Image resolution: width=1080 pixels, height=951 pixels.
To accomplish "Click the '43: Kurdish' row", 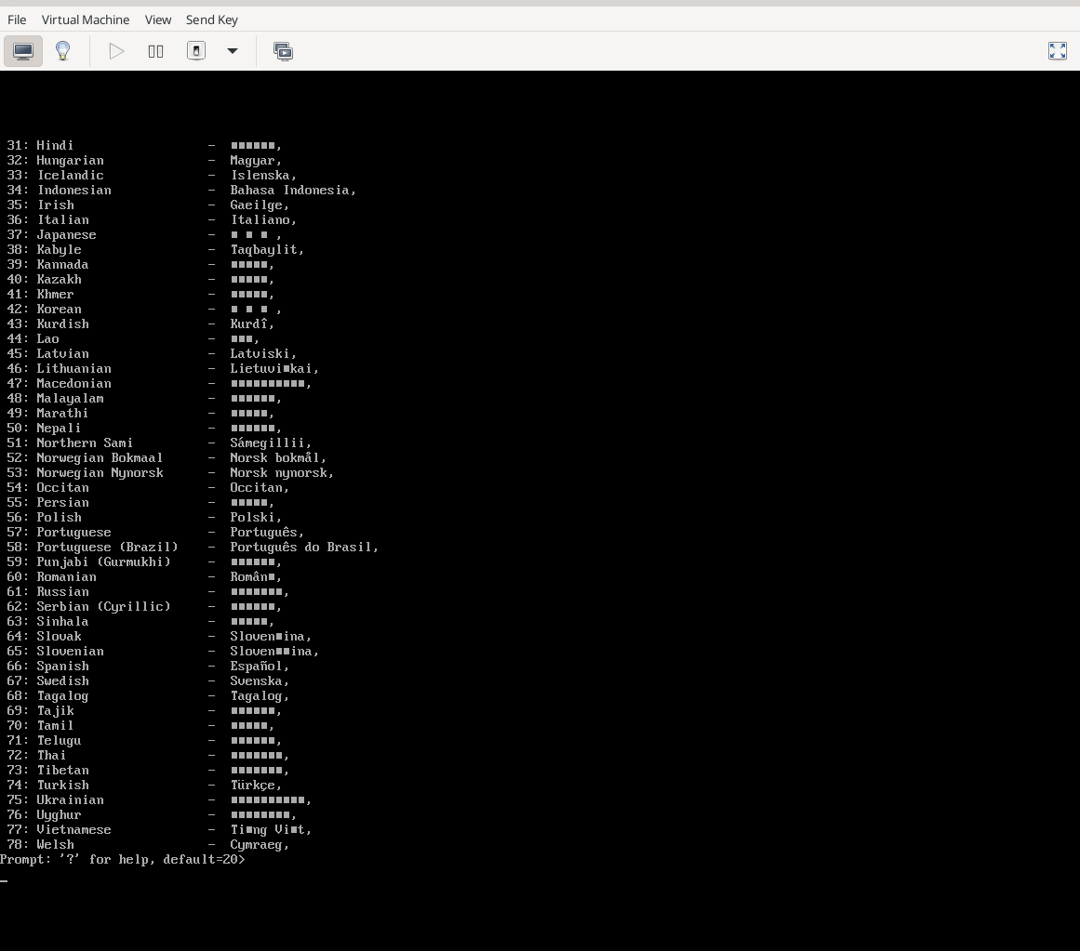I will point(140,324).
